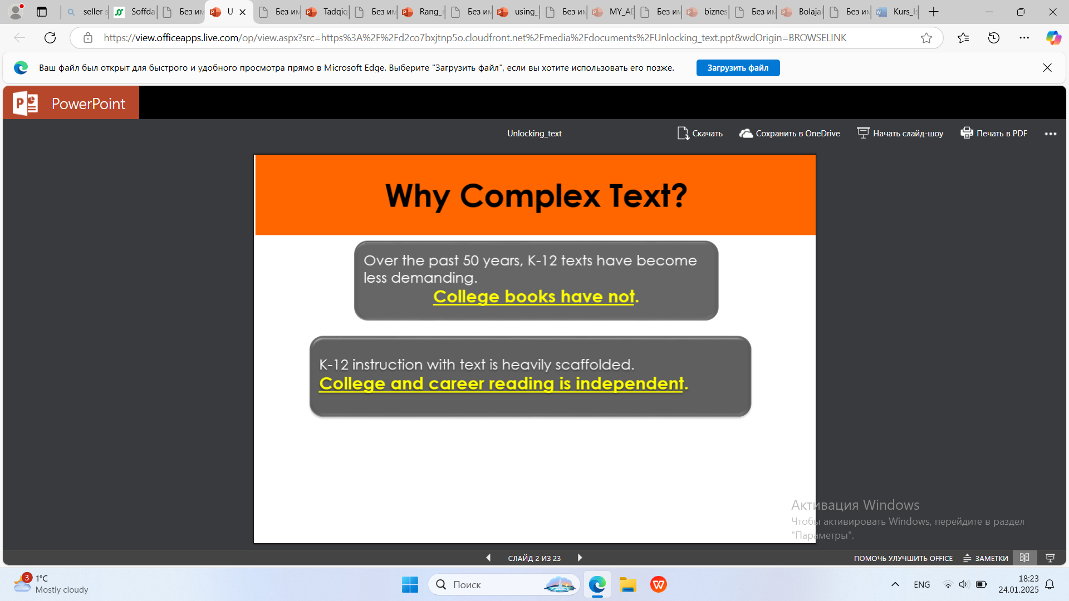1069x601 pixels.
Task: Open the Notes (ЗАМЕТКИ) pane icon
Action: (985, 558)
